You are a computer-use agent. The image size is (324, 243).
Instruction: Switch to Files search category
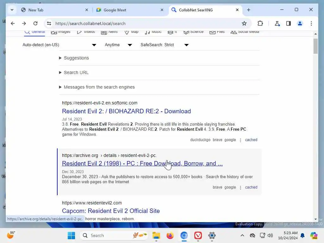217,32
